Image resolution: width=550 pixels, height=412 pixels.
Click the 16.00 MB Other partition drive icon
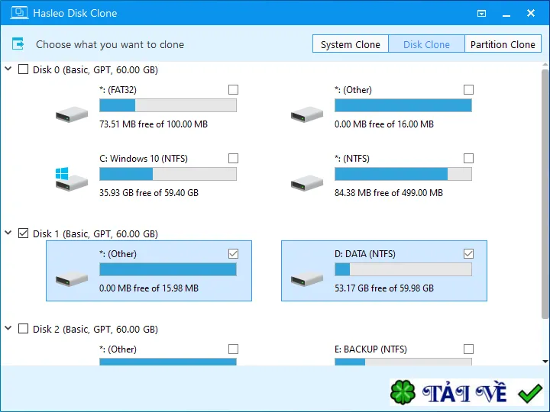tap(307, 114)
